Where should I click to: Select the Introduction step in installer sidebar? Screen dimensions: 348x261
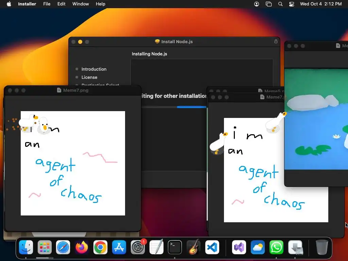94,69
